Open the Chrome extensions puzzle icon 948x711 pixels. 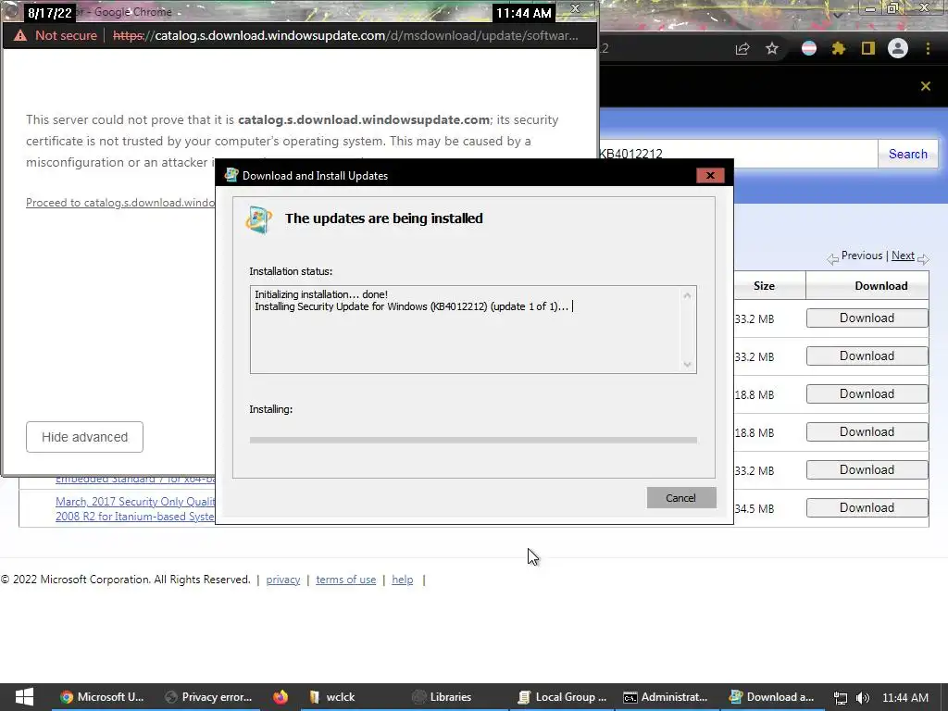[838, 48]
